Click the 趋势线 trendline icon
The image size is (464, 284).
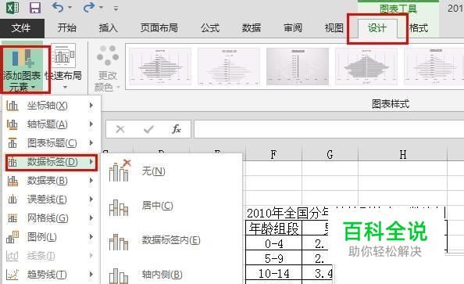12,275
